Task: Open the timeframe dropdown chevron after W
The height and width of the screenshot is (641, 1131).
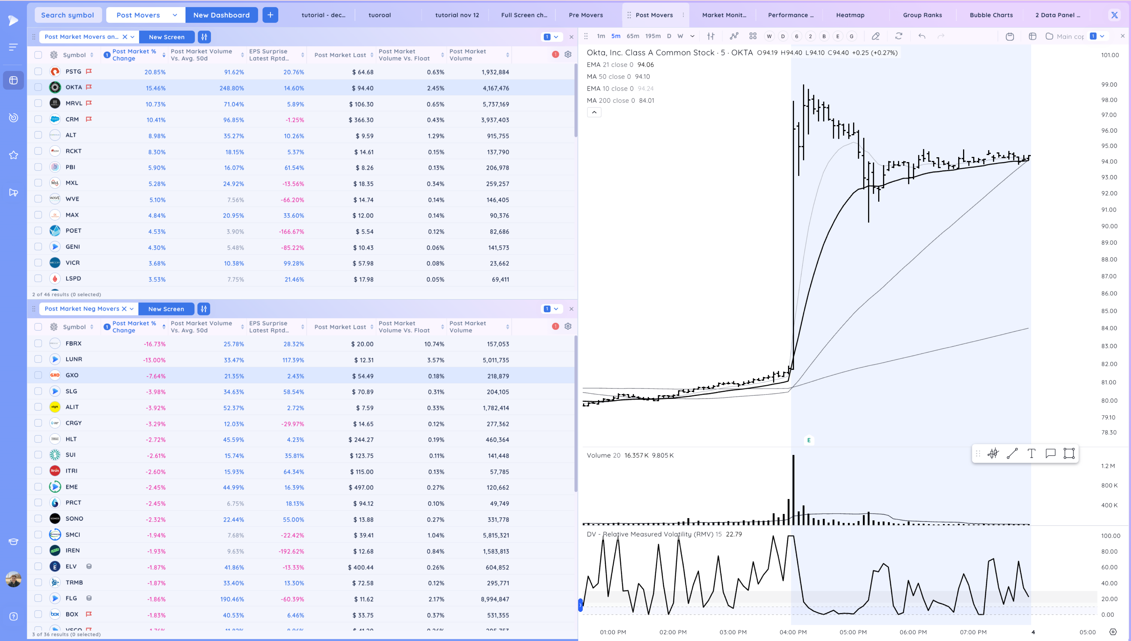Action: (692, 36)
